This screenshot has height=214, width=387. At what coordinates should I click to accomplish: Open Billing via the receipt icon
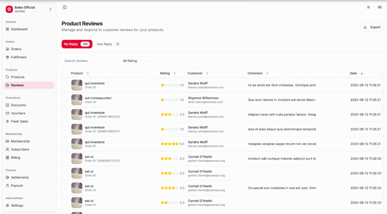8,157
